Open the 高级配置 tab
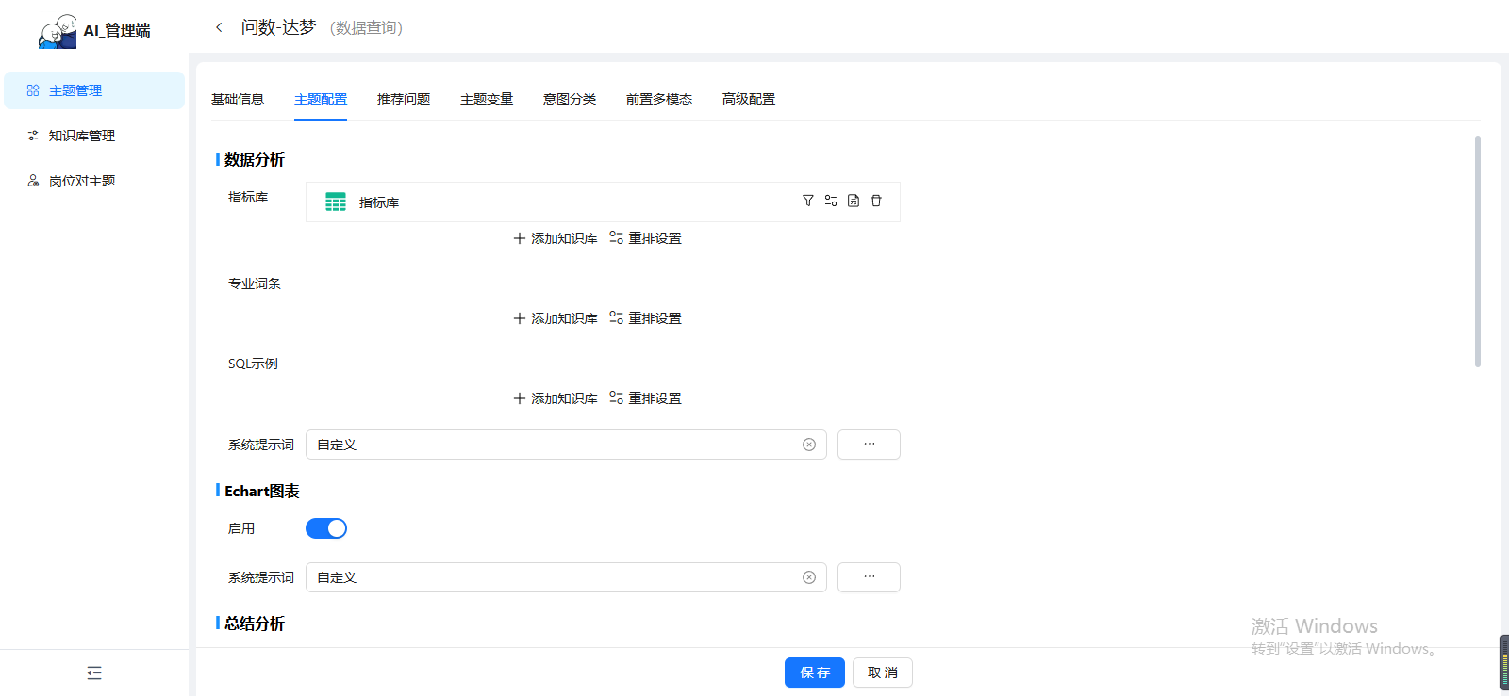This screenshot has height=696, width=1509. [x=749, y=99]
